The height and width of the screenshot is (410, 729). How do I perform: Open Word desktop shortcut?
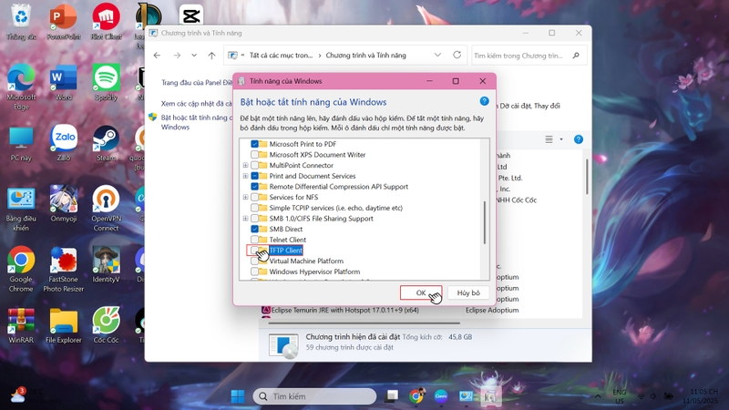coord(63,83)
